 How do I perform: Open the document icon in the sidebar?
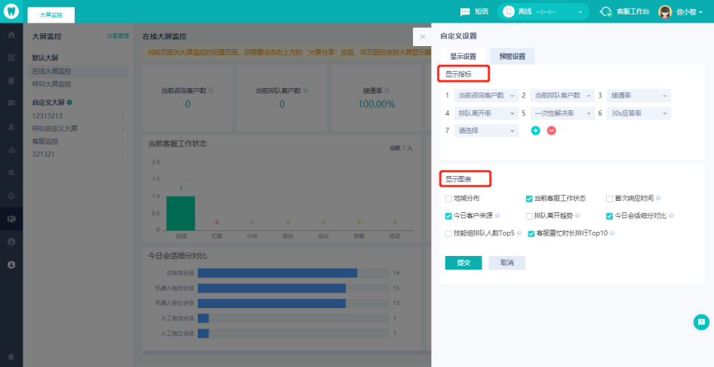pos(11,81)
